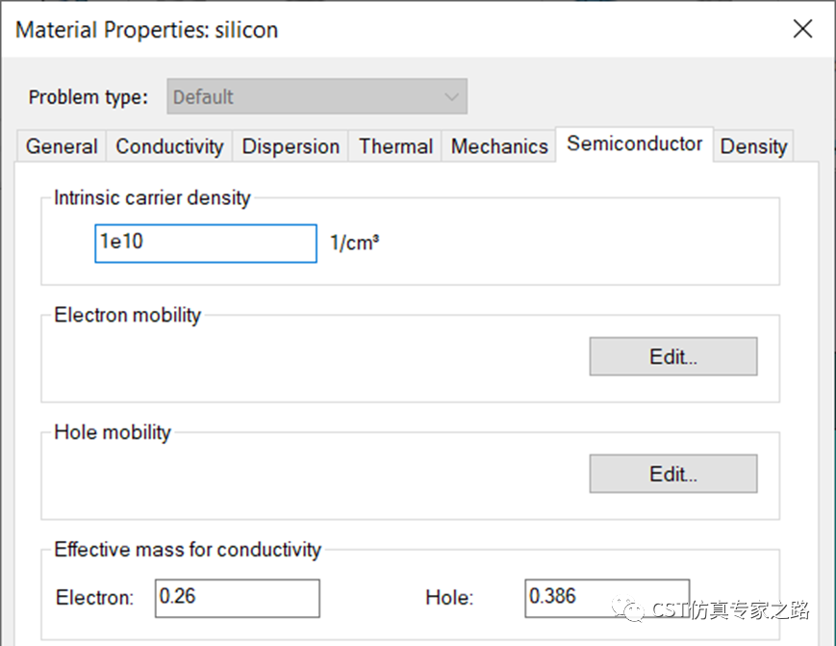The height and width of the screenshot is (646, 836).
Task: Edit the Electron mobility settings
Action: click(673, 356)
